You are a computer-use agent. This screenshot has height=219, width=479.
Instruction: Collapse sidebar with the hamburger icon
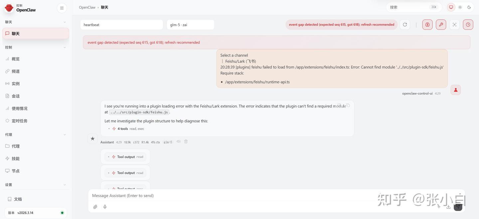tap(62, 8)
